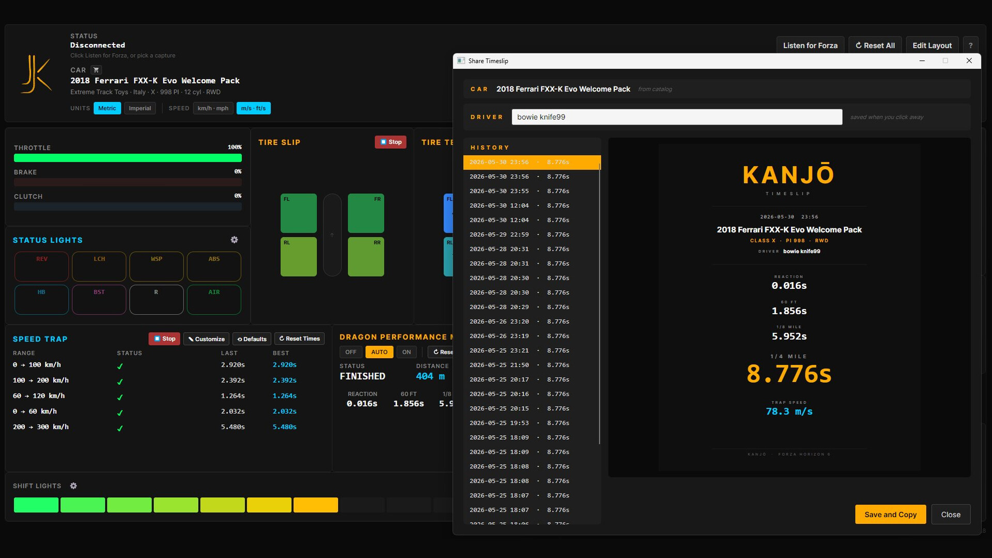
Task: Click the throttle bar at 100%
Action: tap(128, 158)
